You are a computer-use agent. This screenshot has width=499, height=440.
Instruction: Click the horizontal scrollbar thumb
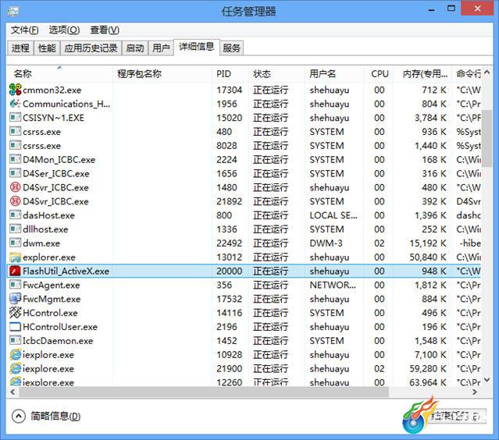tap(204, 392)
